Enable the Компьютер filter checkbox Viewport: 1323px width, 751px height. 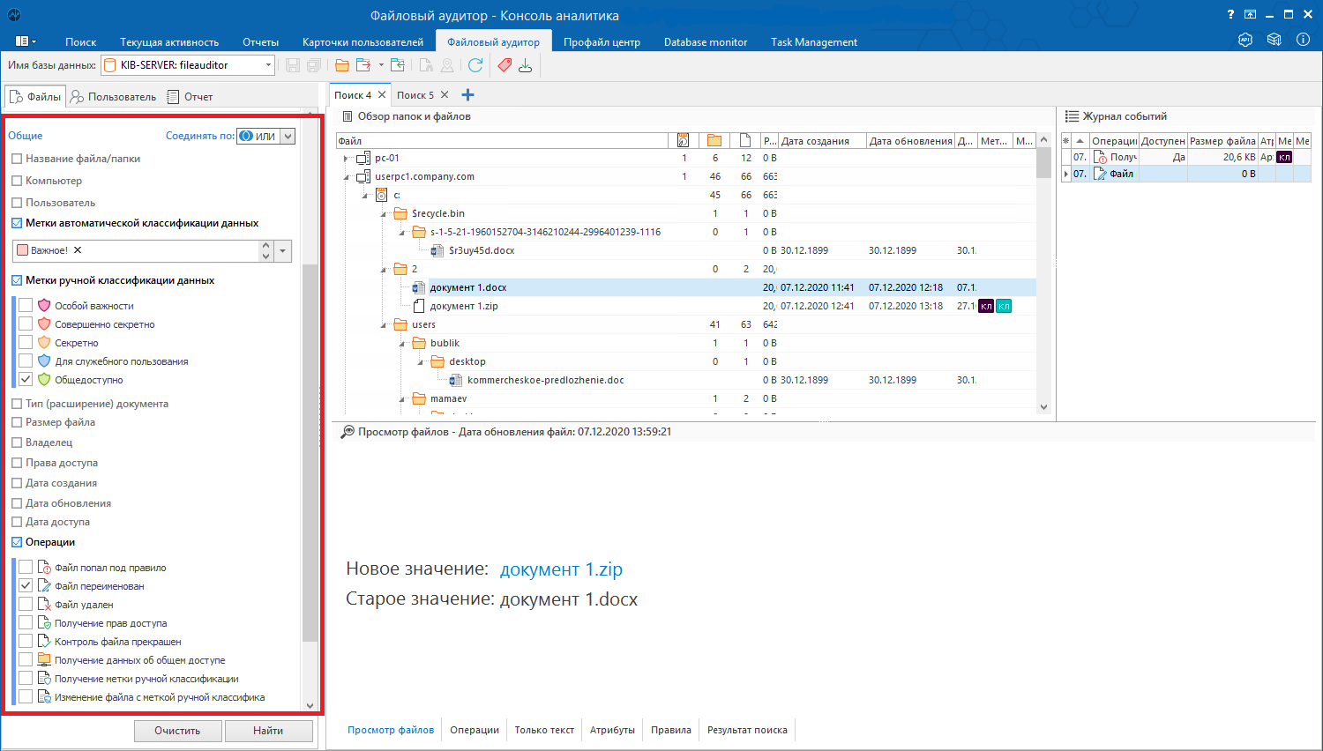(x=17, y=181)
